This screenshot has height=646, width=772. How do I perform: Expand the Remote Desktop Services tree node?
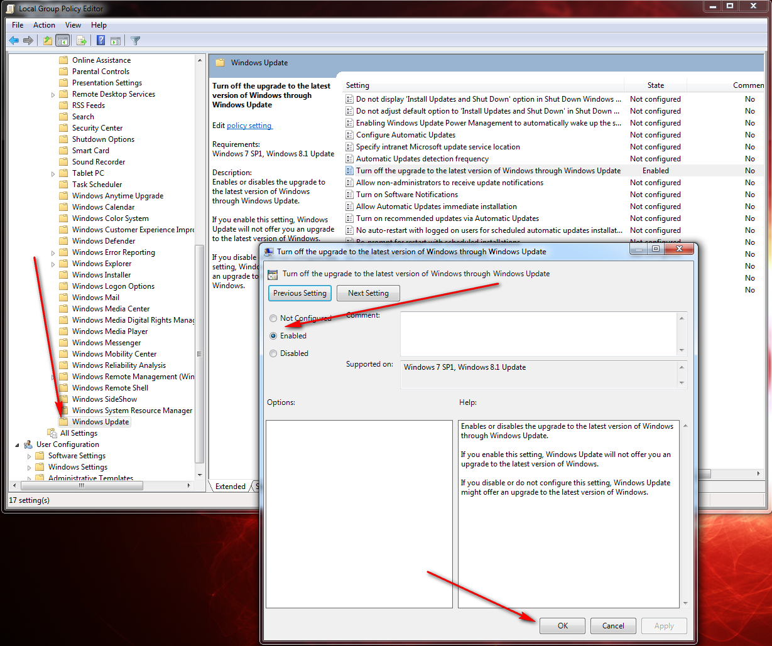(53, 95)
